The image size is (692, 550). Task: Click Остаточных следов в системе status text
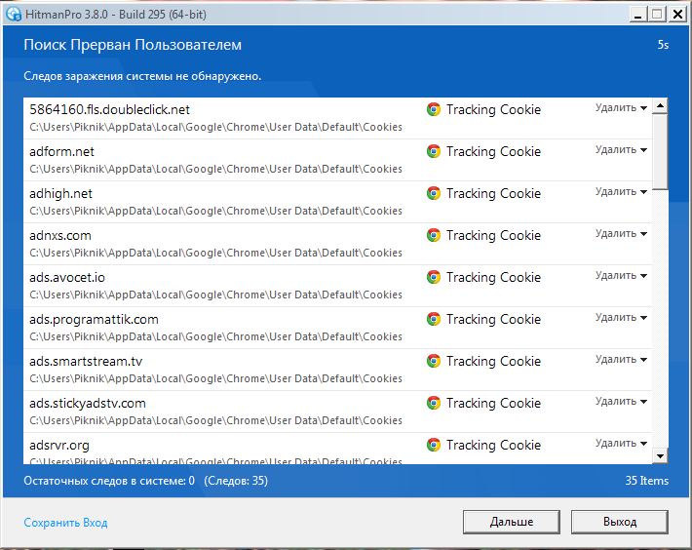pyautogui.click(x=109, y=481)
